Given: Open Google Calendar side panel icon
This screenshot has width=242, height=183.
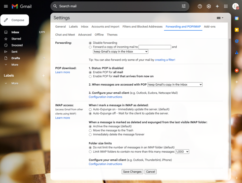Looking at the screenshot, I should tap(237, 18).
